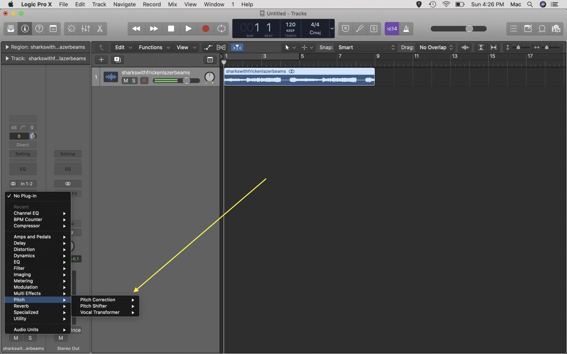This screenshot has height=354, width=567.
Task: Open macOS Spotlight search icon
Action: coord(530,4)
